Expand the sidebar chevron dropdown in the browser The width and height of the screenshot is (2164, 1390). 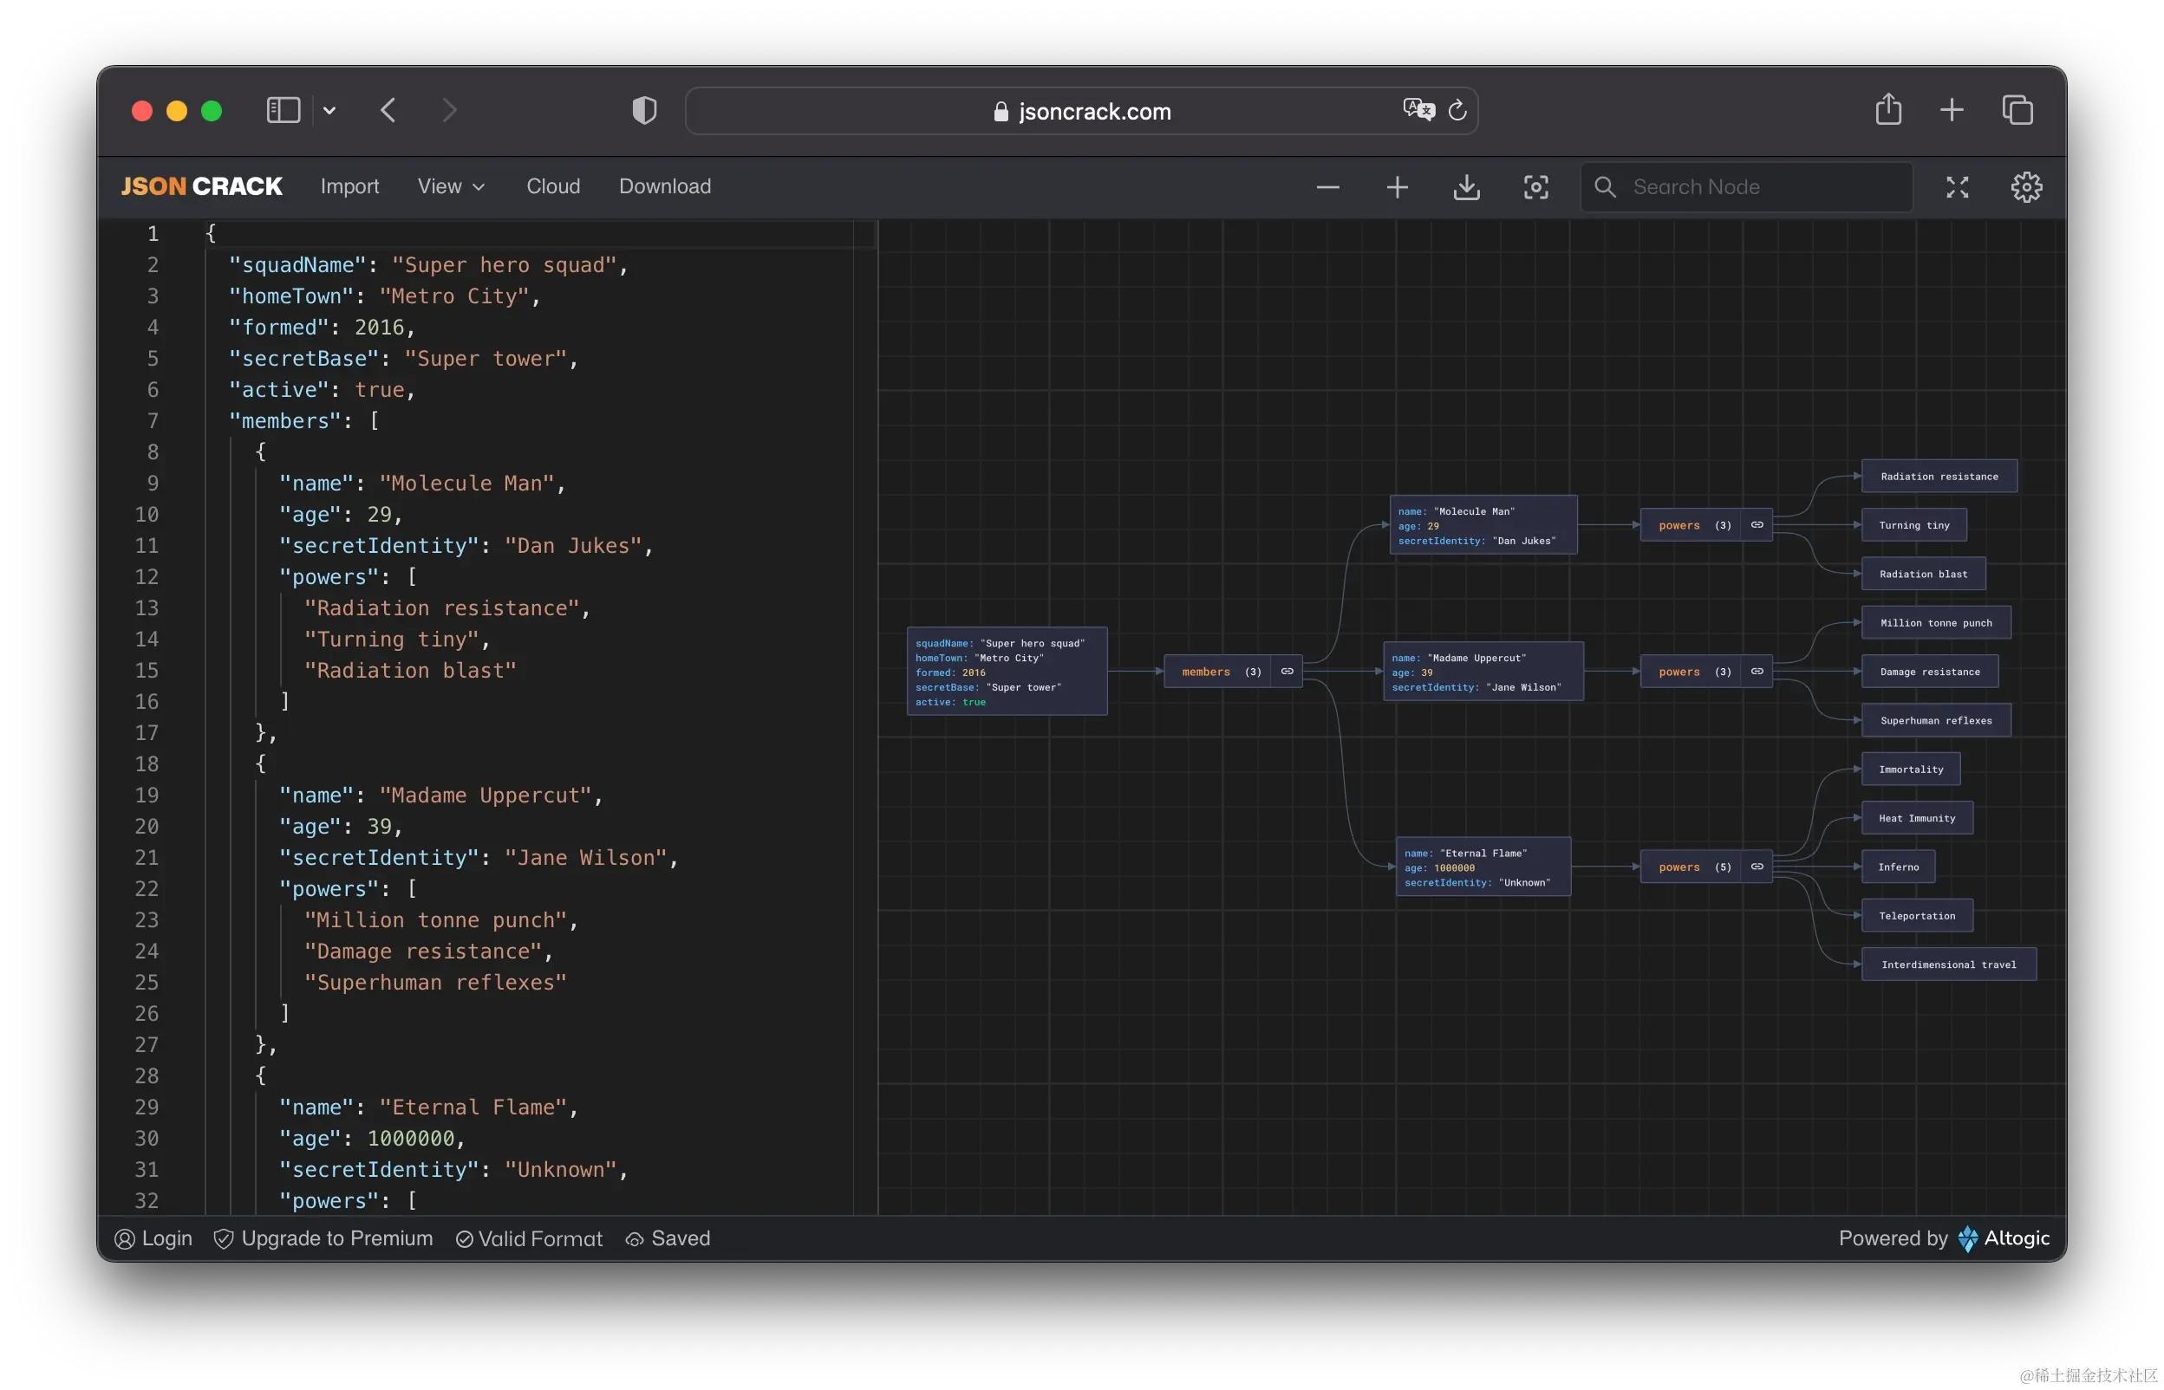point(329,110)
